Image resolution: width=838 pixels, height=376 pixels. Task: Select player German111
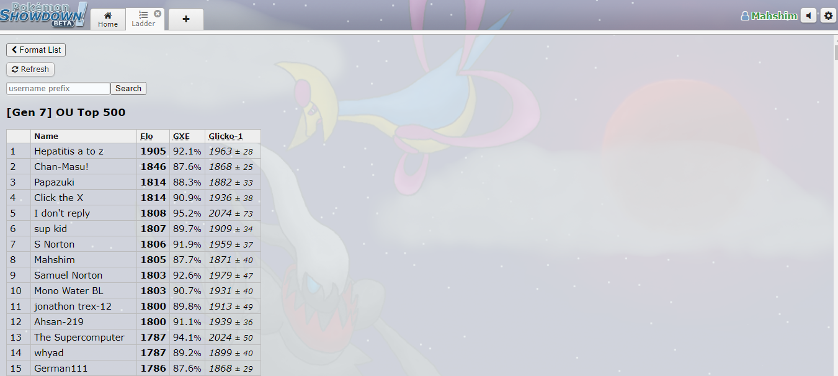pos(61,368)
